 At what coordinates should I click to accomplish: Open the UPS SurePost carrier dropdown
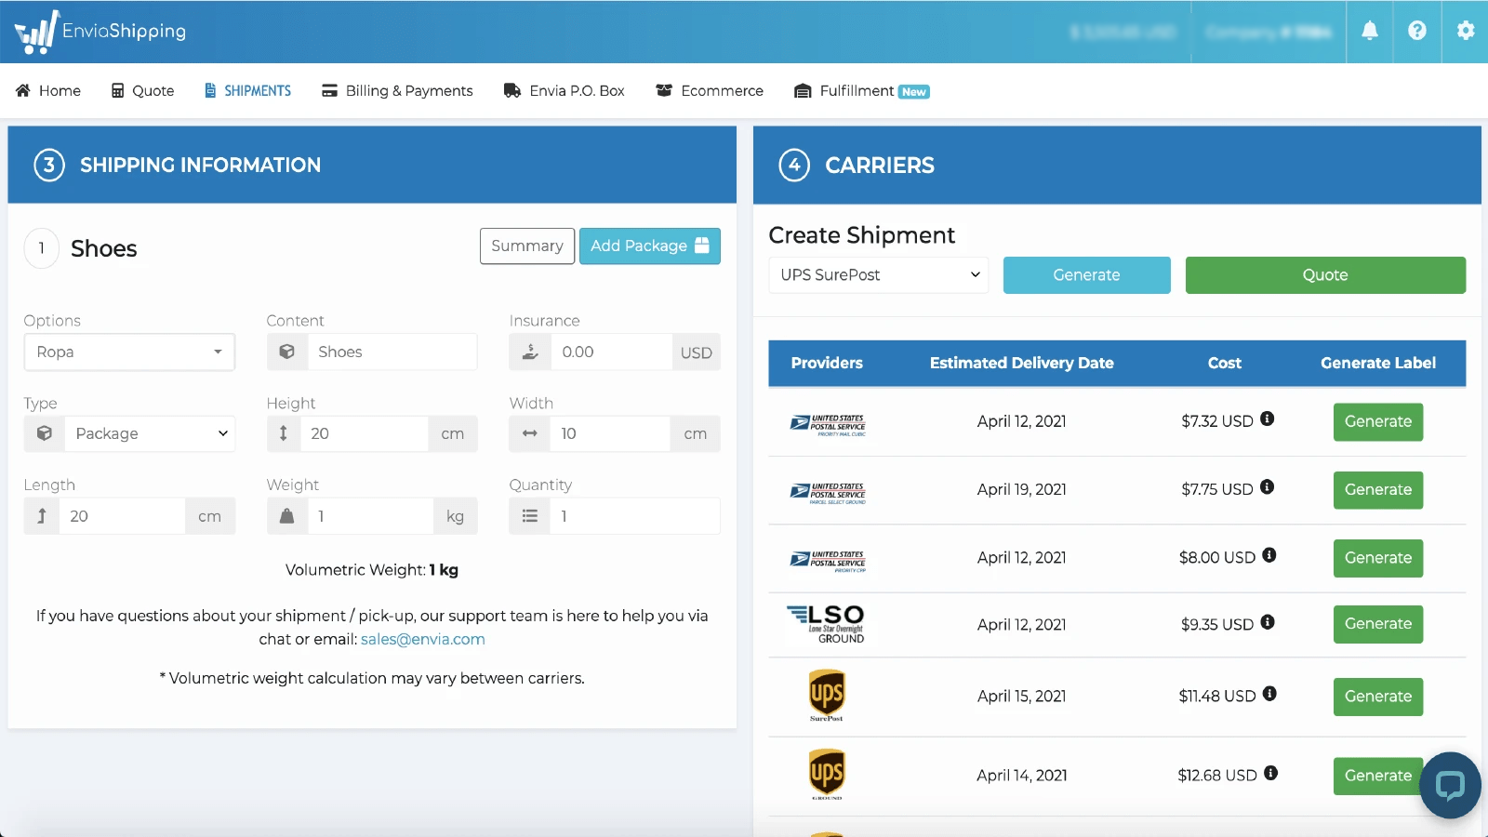click(879, 275)
